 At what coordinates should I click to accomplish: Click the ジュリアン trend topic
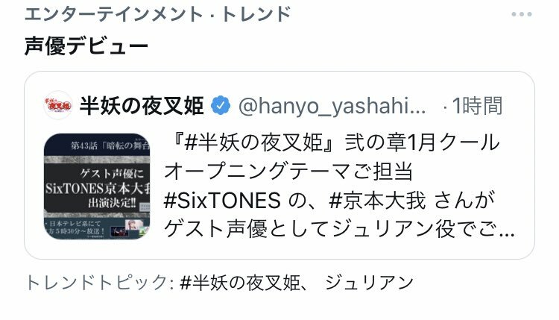coord(369,283)
